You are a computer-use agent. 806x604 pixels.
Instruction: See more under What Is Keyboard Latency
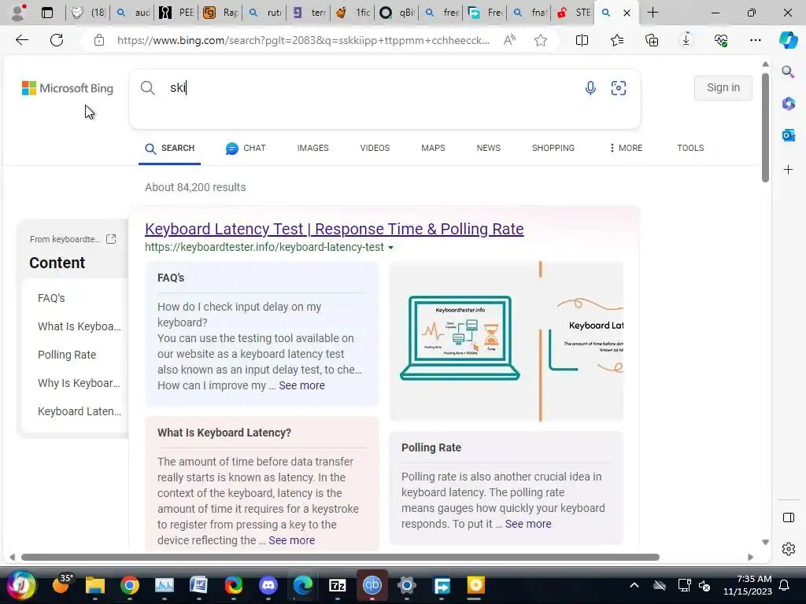tap(291, 540)
